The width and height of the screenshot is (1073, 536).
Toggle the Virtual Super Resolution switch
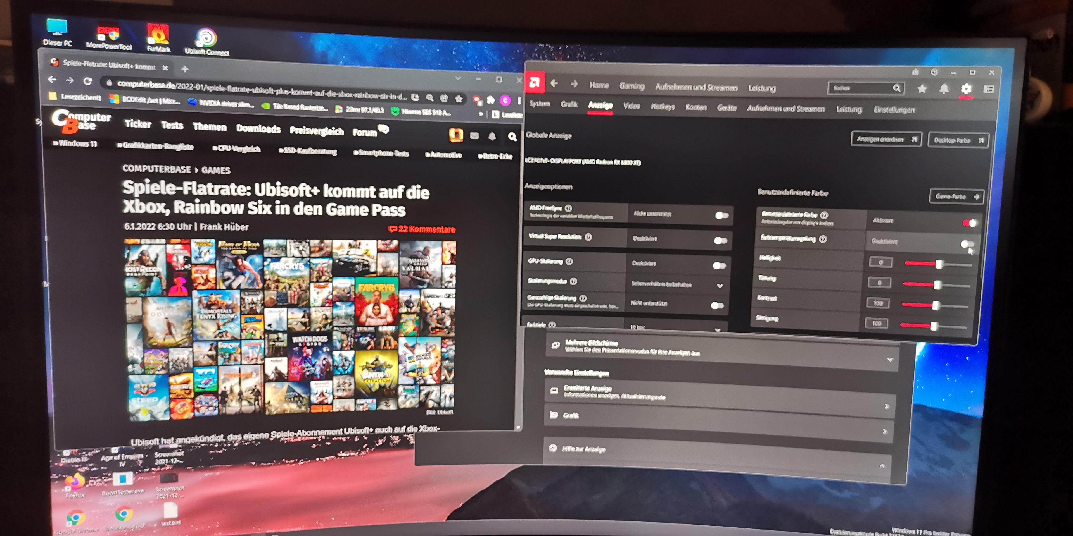pos(720,241)
